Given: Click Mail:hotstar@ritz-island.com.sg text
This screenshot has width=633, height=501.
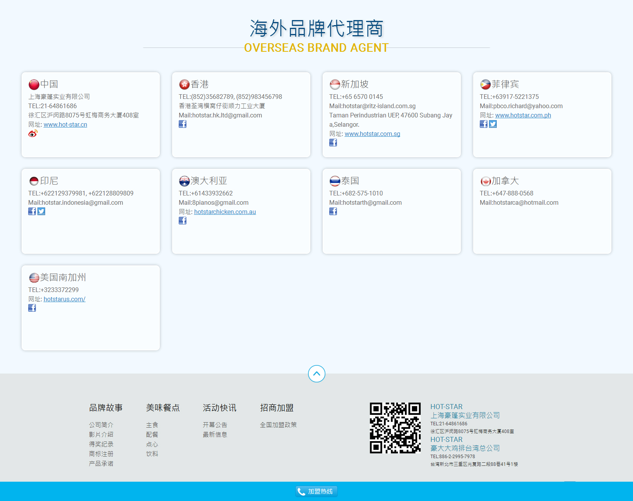Looking at the screenshot, I should pos(372,106).
